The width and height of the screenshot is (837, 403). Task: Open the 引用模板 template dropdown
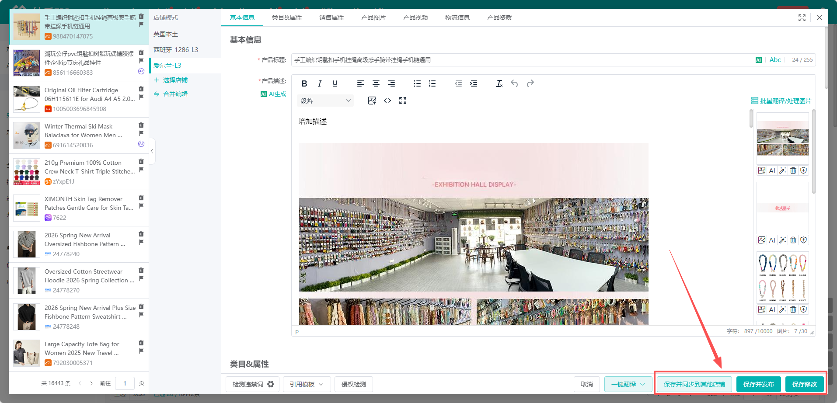tap(307, 384)
